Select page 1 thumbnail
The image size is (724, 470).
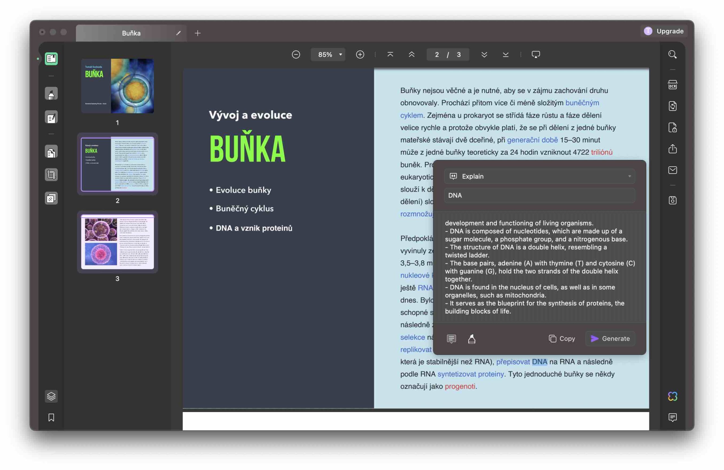(117, 86)
